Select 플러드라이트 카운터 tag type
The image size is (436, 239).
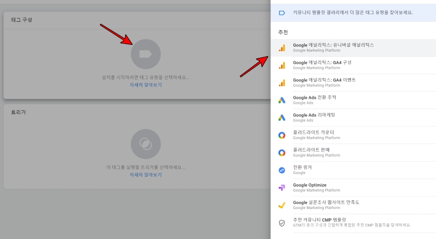(x=353, y=135)
